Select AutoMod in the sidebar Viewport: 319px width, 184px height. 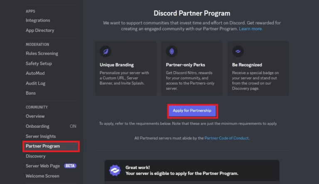coord(35,73)
